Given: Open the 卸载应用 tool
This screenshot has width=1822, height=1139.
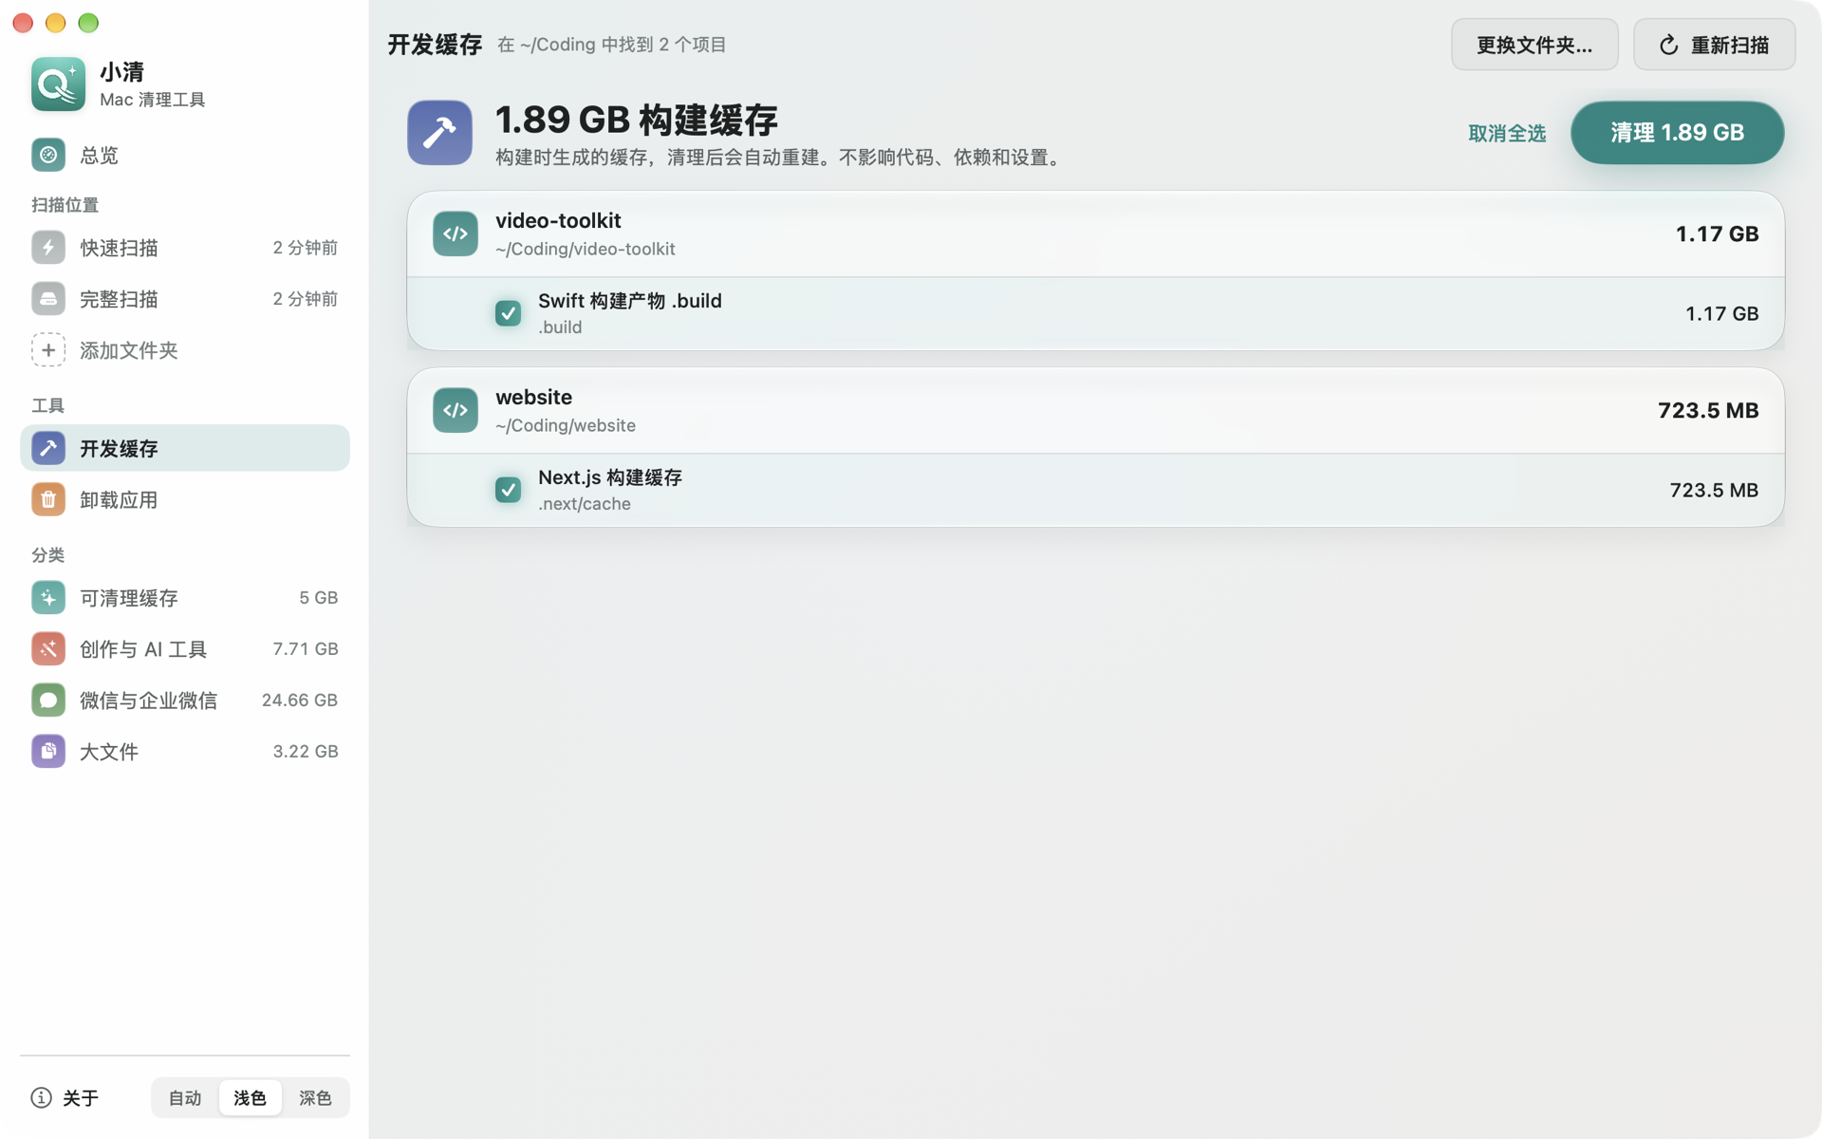Looking at the screenshot, I should click(x=185, y=499).
